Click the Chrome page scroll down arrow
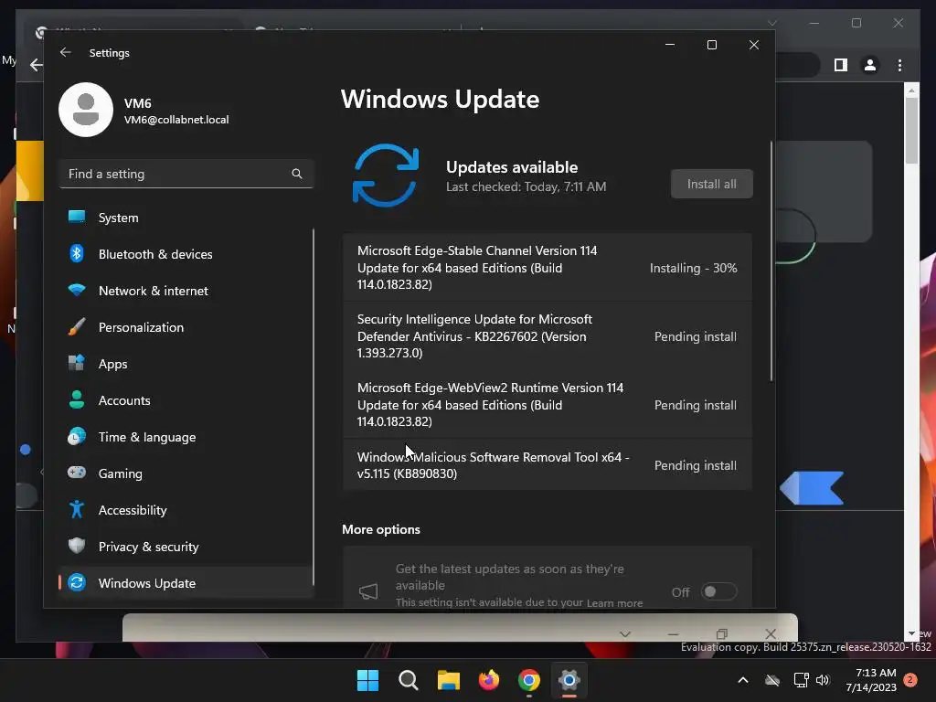Image resolution: width=936 pixels, height=702 pixels. 911,633
